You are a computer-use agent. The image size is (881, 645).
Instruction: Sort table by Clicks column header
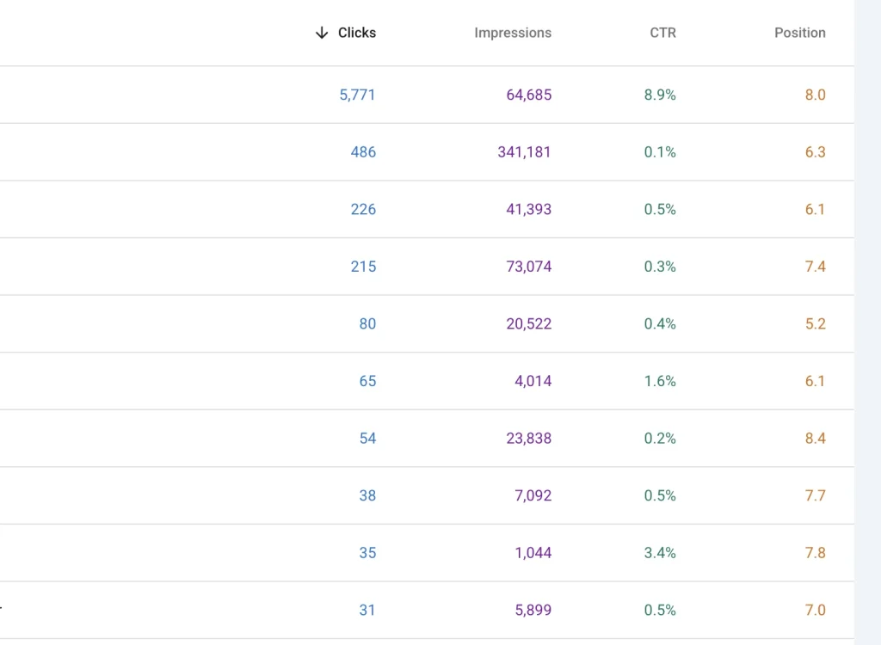coord(357,33)
